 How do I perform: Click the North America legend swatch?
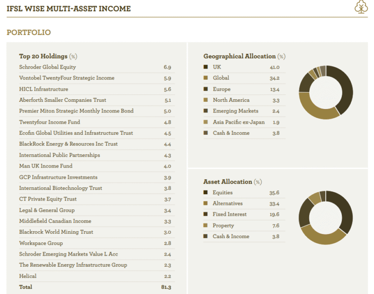tap(206, 100)
